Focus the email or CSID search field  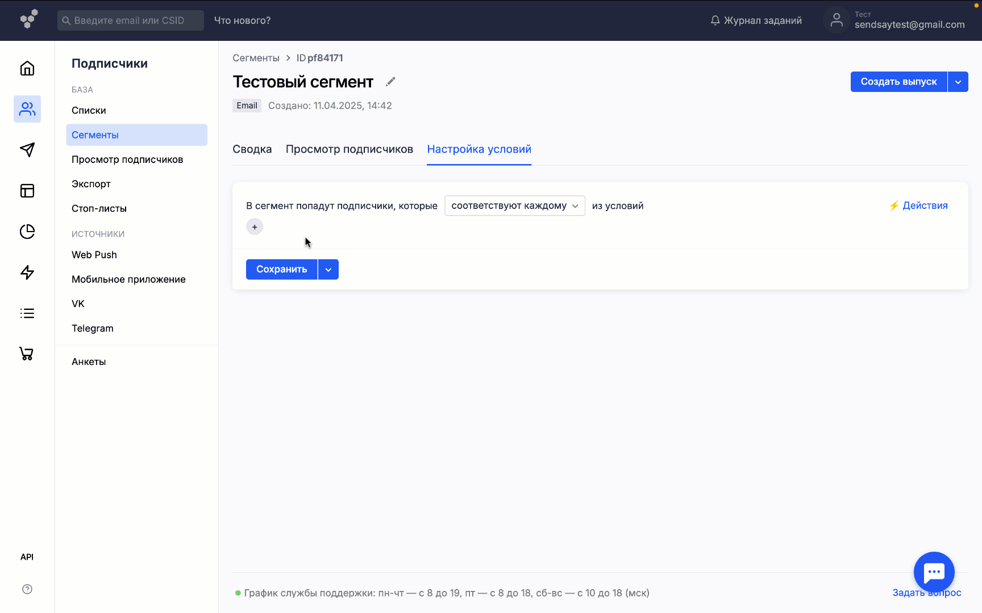131,20
